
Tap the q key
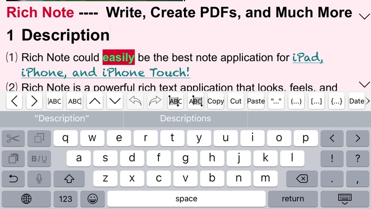pos(65,138)
